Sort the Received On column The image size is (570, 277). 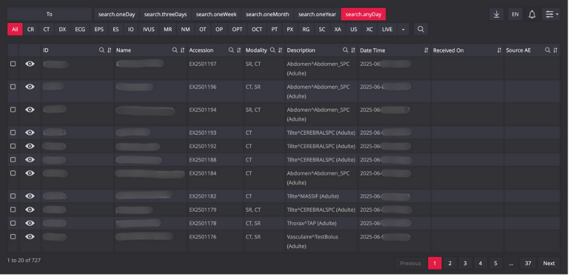click(x=499, y=50)
